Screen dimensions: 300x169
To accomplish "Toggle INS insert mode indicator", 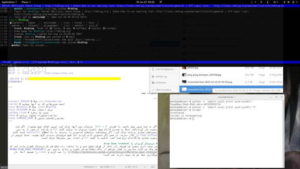I will 153,167.
